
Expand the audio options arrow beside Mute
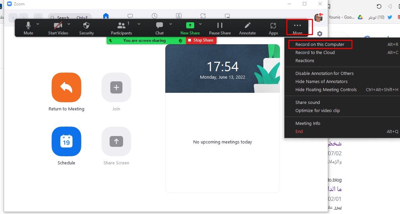(38, 24)
